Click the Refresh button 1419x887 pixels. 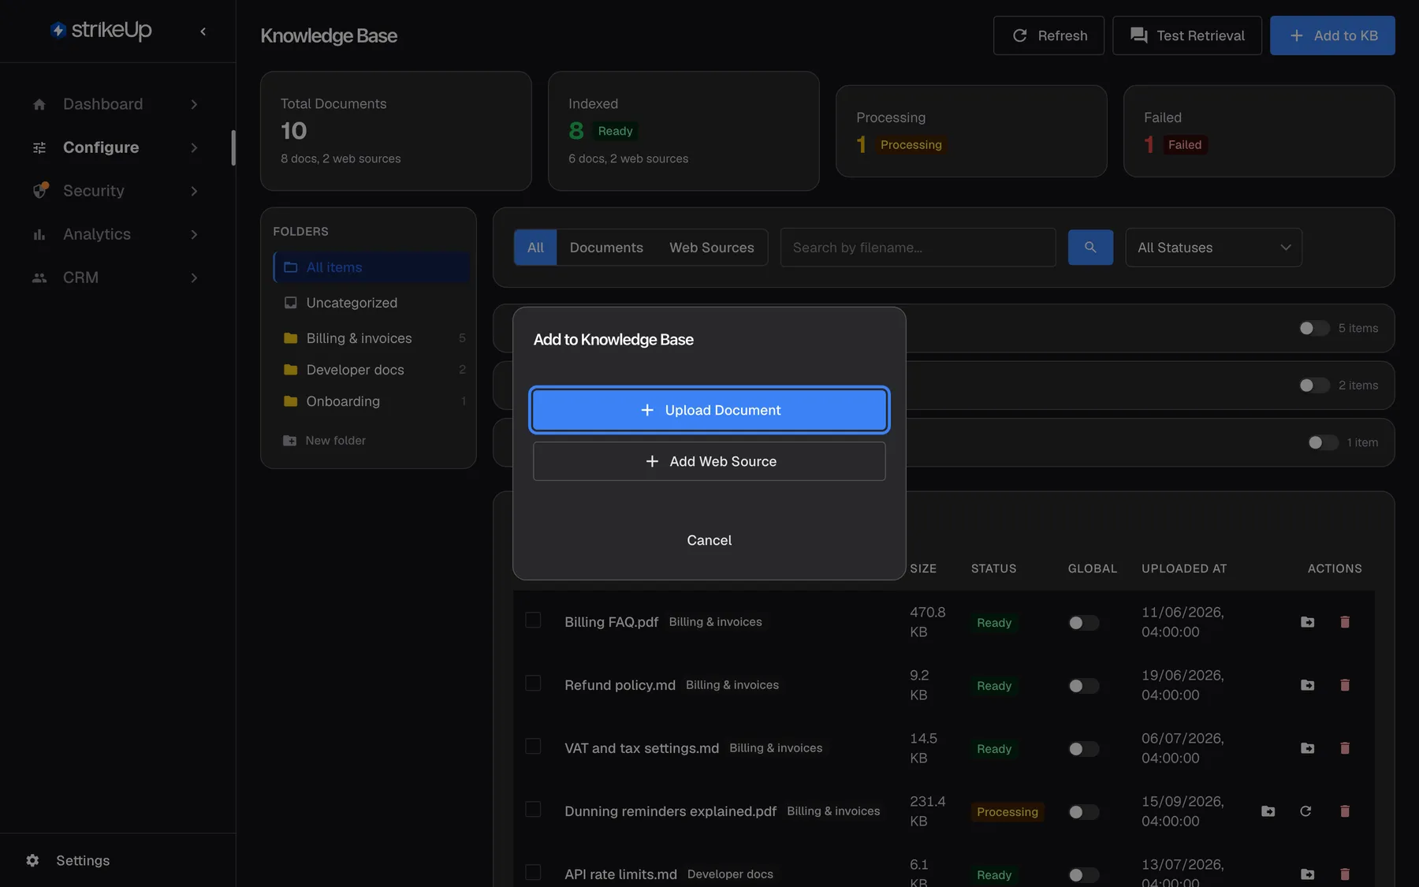coord(1048,35)
